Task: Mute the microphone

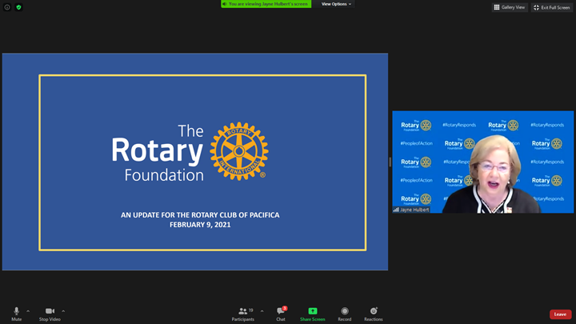Action: click(16, 314)
